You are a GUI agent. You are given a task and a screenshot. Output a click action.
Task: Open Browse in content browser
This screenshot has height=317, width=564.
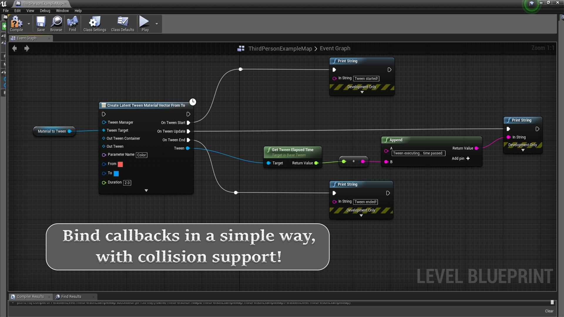click(56, 24)
